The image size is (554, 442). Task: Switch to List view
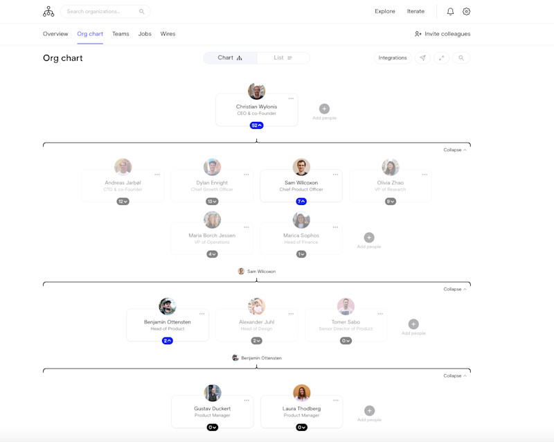click(x=283, y=58)
